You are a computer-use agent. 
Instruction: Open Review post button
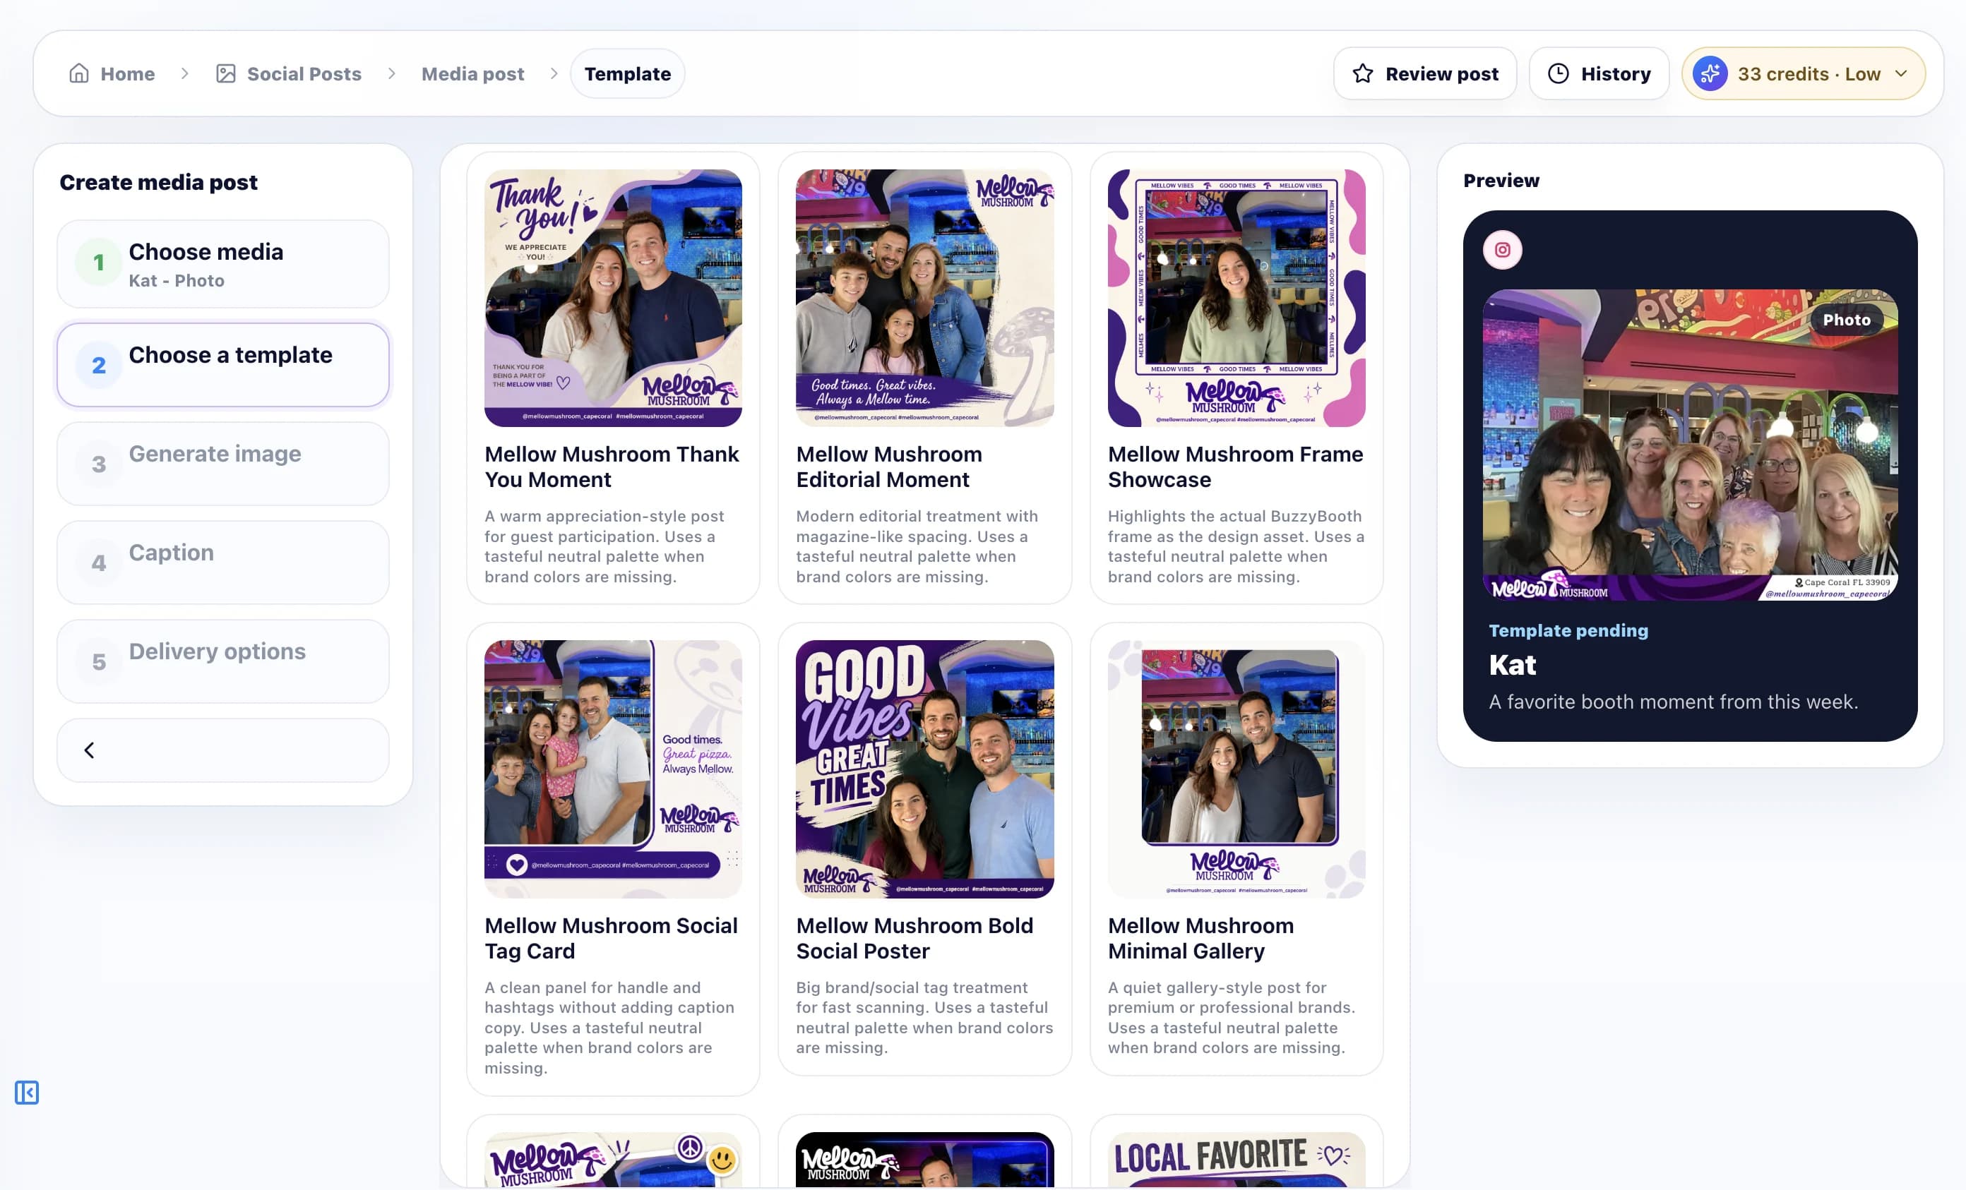pos(1425,73)
